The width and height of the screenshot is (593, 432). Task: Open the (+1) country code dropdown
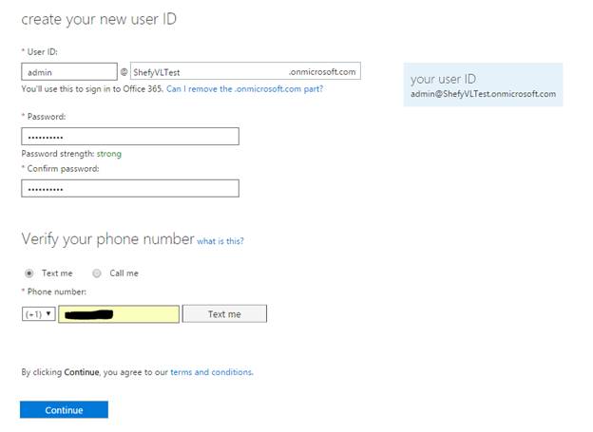pyautogui.click(x=39, y=313)
